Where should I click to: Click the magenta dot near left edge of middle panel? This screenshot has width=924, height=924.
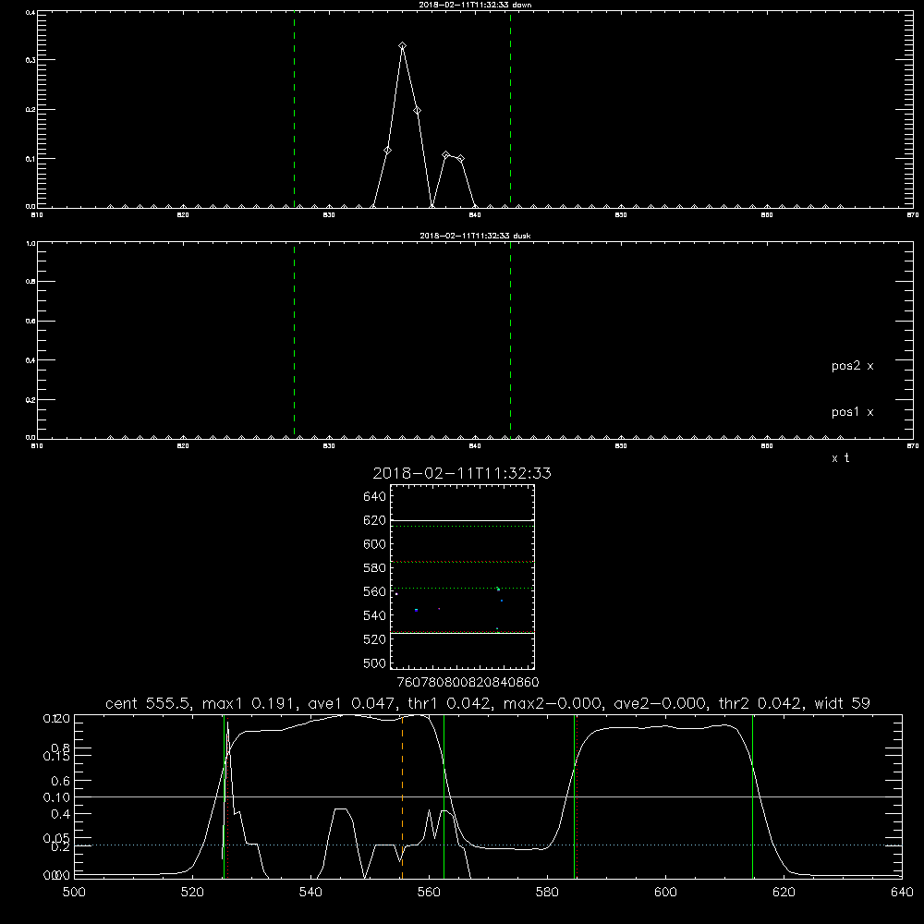396,594
